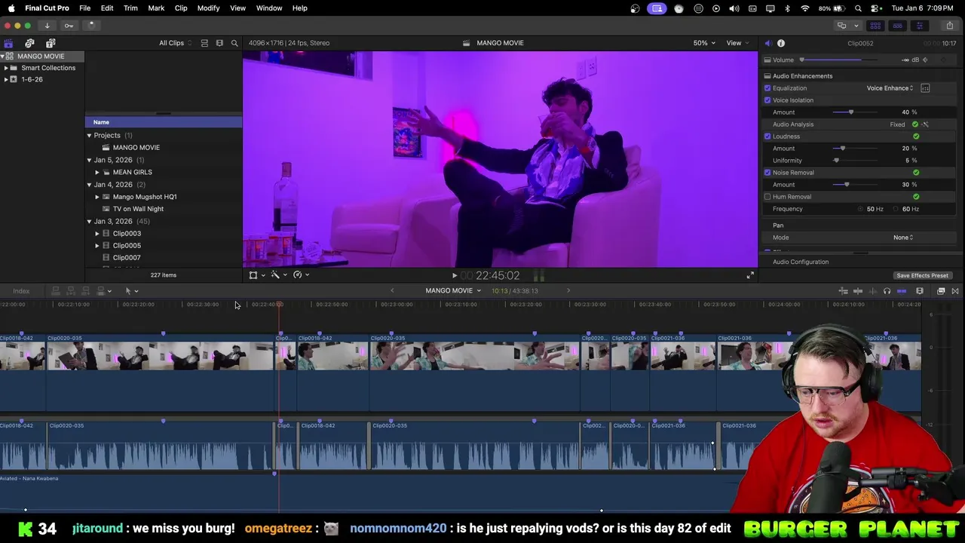Viewport: 965px width, 543px height.
Task: Open the Modify menu
Action: tap(208, 8)
